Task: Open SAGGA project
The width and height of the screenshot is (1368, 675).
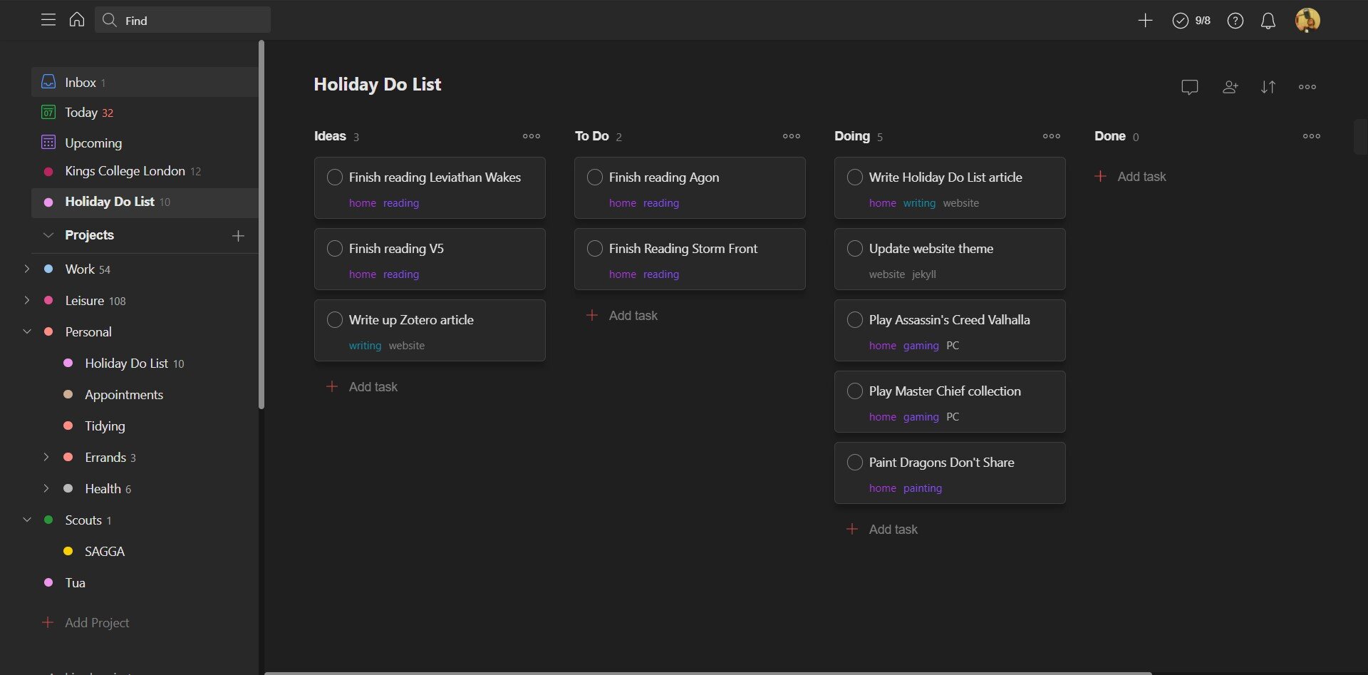Action: tap(105, 552)
